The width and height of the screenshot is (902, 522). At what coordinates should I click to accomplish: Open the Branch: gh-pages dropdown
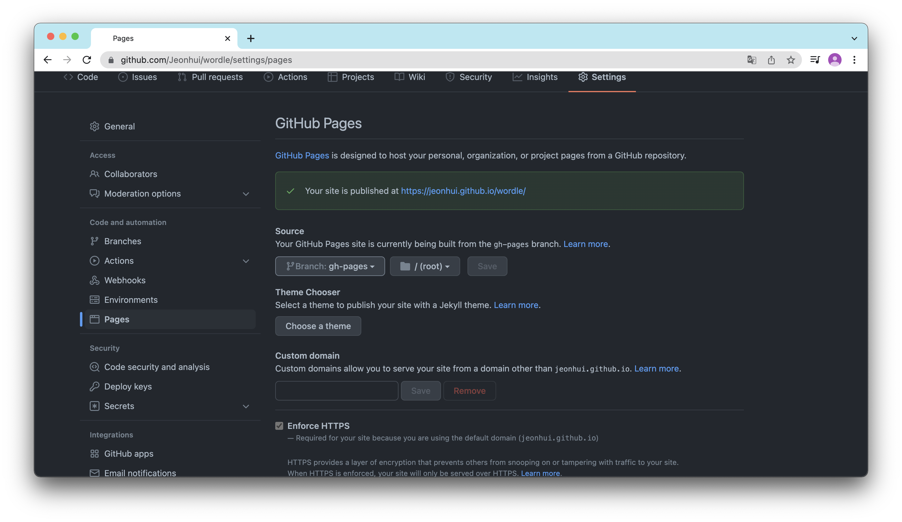click(x=330, y=266)
